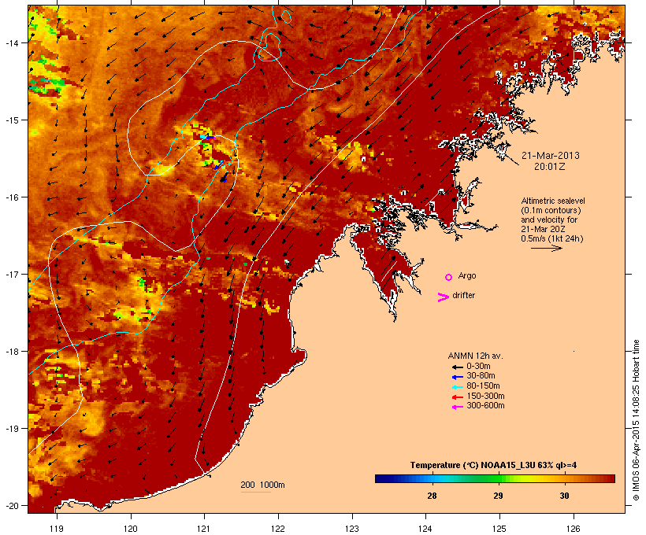Viewport: 646px width, 535px height.
Task: Click the -17 latitude axis label
Action: (11, 274)
